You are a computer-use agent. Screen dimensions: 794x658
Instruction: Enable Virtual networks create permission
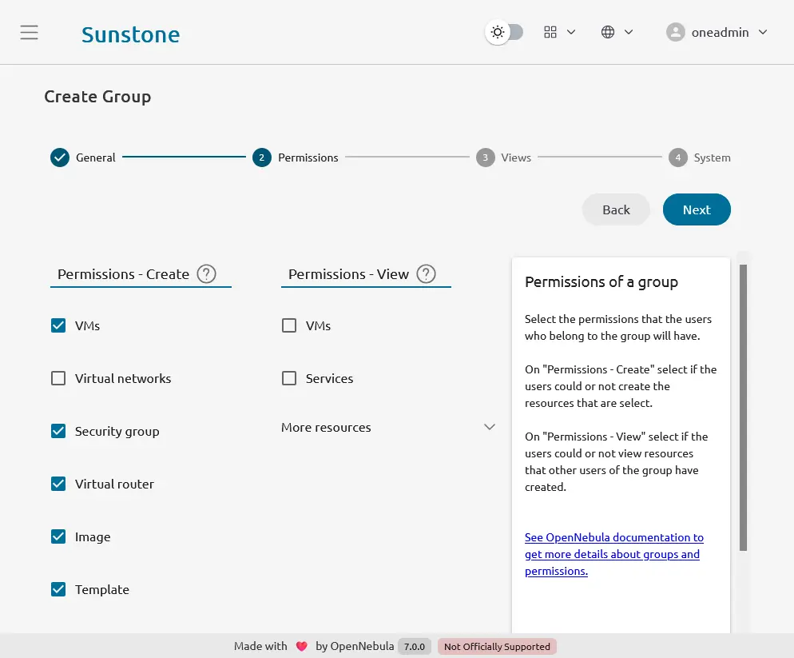[58, 378]
